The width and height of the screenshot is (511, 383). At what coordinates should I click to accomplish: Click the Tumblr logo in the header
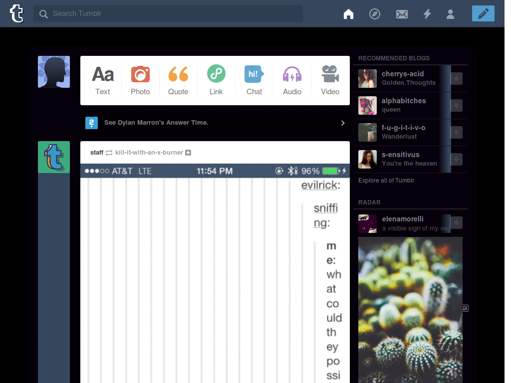click(x=16, y=13)
